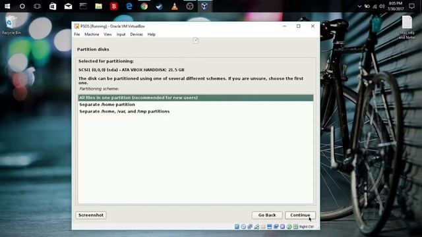Open the Windows Start menu
Screen dimensions: 422x237
pos(7,6)
